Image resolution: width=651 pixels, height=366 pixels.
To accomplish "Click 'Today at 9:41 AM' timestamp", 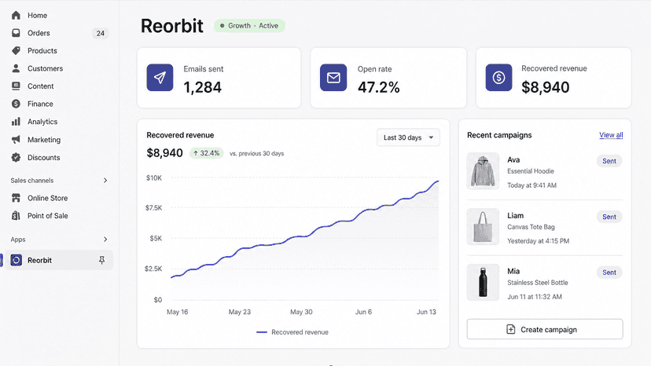I will point(531,185).
